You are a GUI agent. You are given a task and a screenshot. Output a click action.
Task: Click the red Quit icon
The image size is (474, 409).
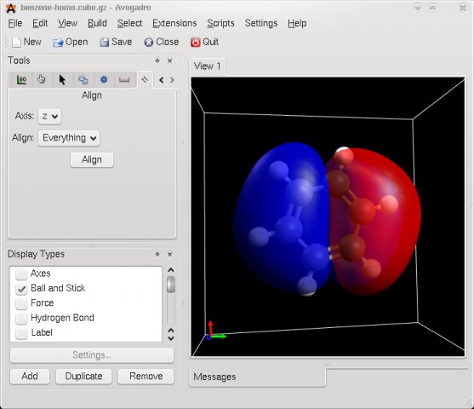[x=195, y=42]
